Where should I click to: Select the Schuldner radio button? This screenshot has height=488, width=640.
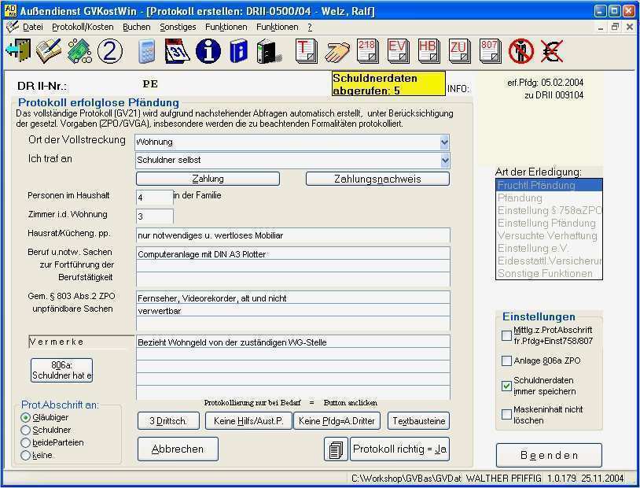click(x=26, y=431)
